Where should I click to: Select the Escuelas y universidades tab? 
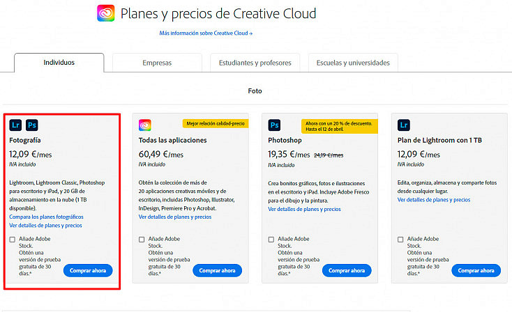pyautogui.click(x=353, y=63)
